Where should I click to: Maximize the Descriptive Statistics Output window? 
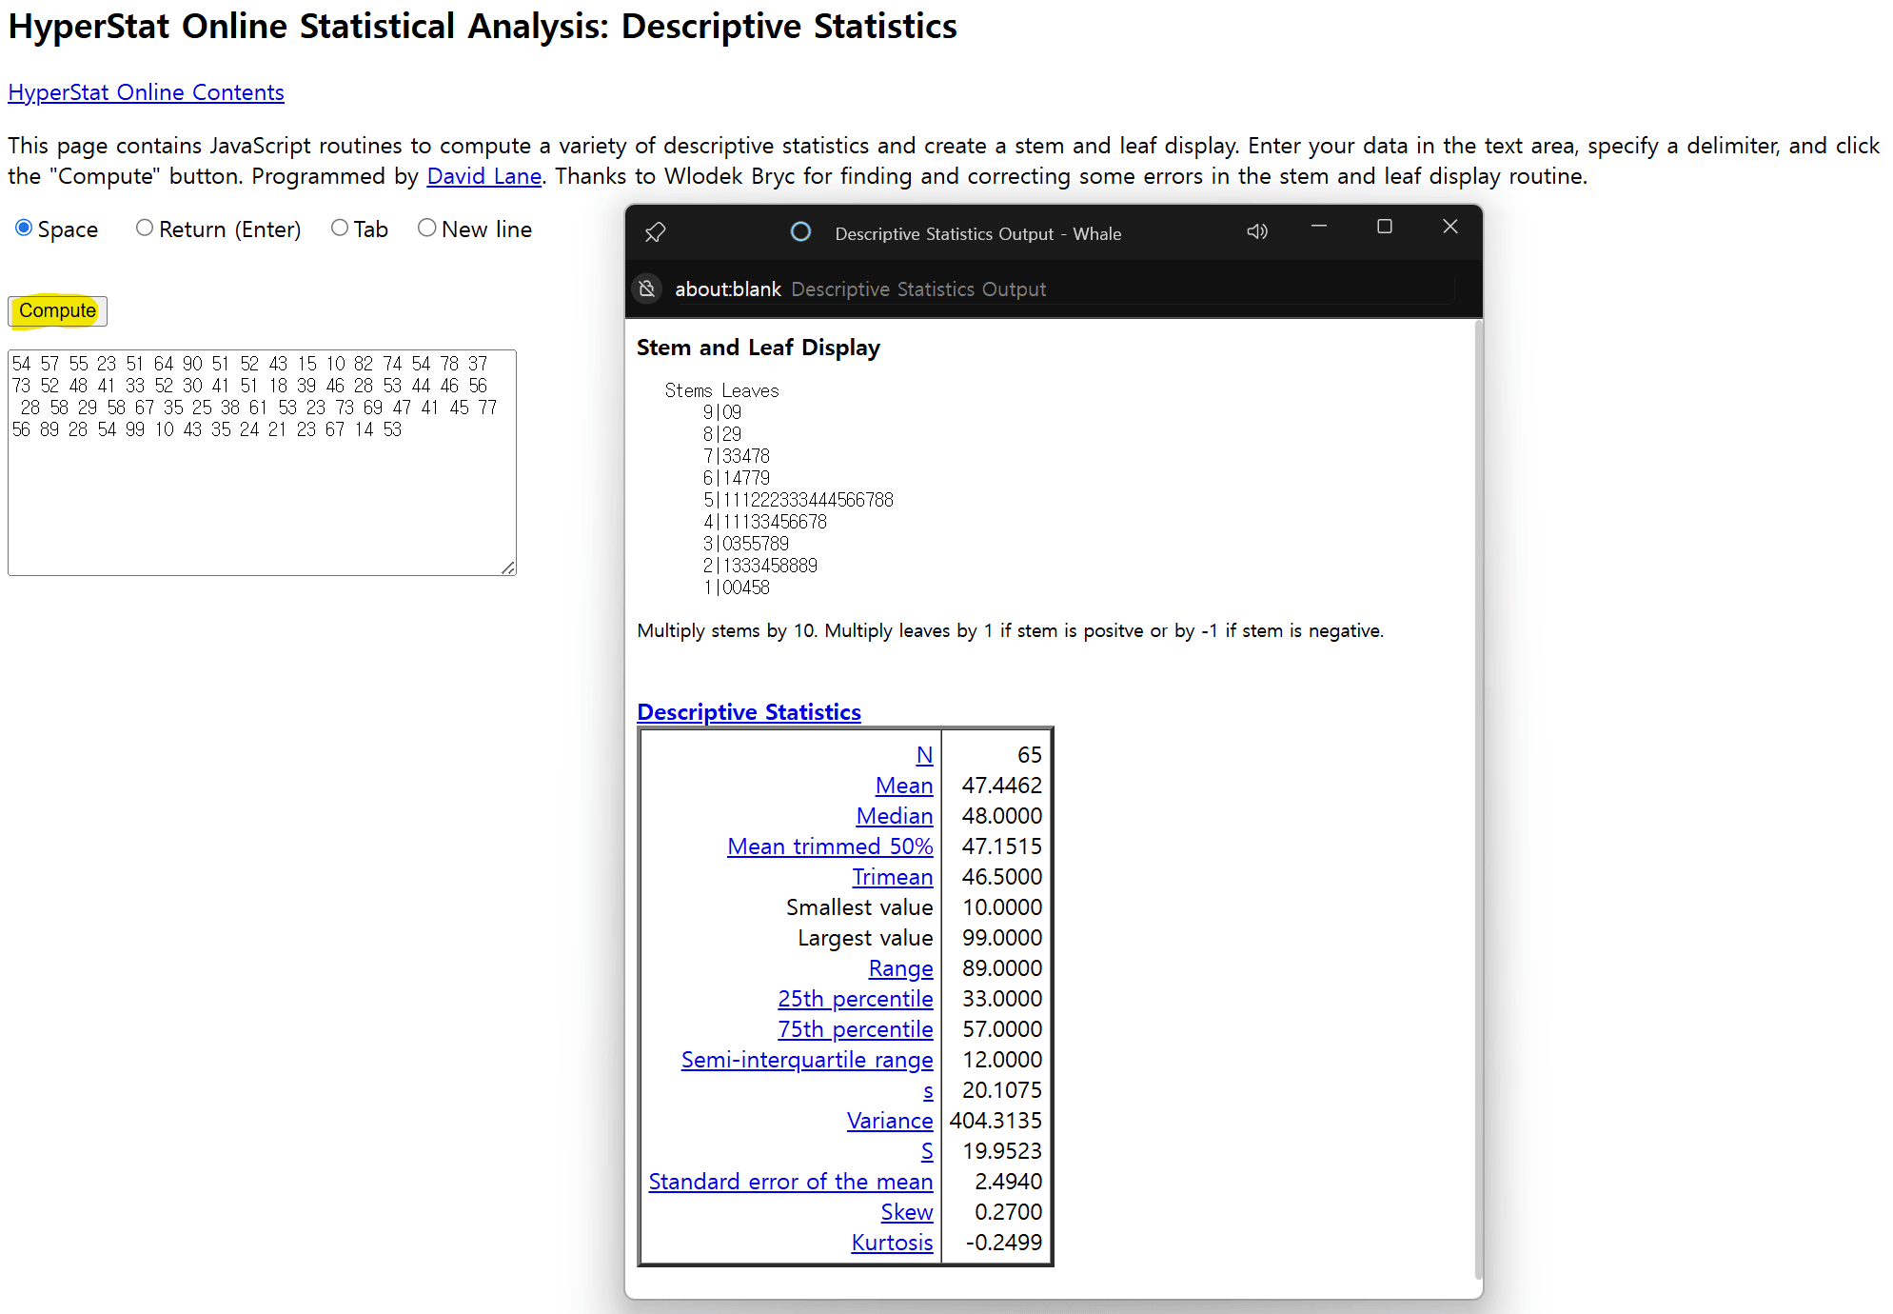click(1385, 227)
